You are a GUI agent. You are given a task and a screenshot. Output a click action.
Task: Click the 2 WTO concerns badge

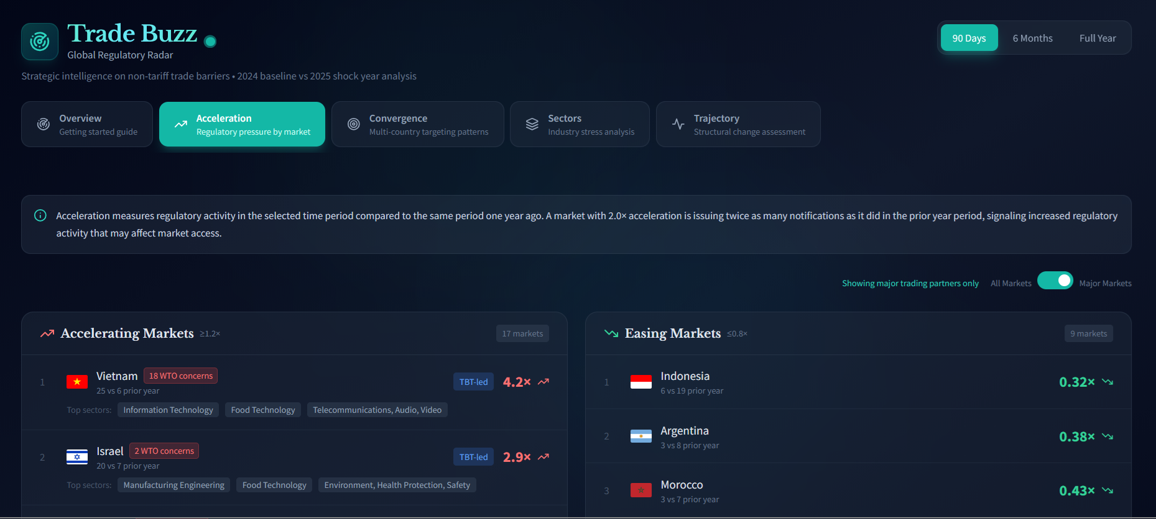point(164,451)
